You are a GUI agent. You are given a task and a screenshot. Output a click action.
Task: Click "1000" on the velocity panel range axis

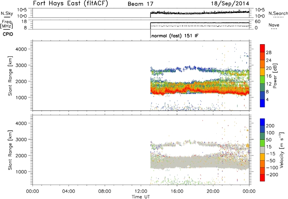(x=21, y=172)
